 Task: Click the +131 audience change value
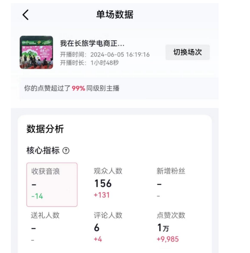point(102,195)
